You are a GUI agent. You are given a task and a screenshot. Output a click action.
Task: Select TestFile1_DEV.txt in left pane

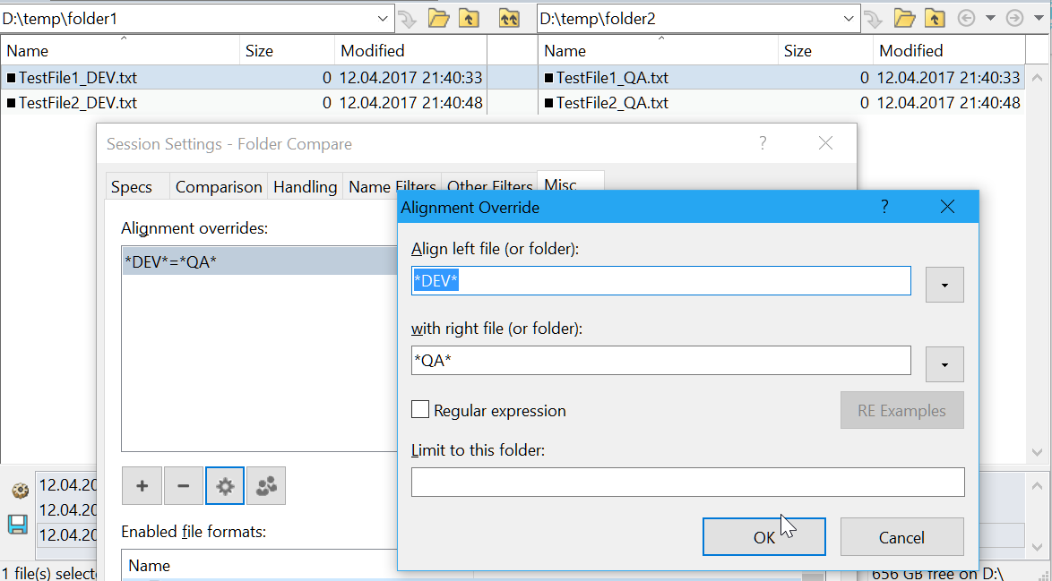click(244, 78)
